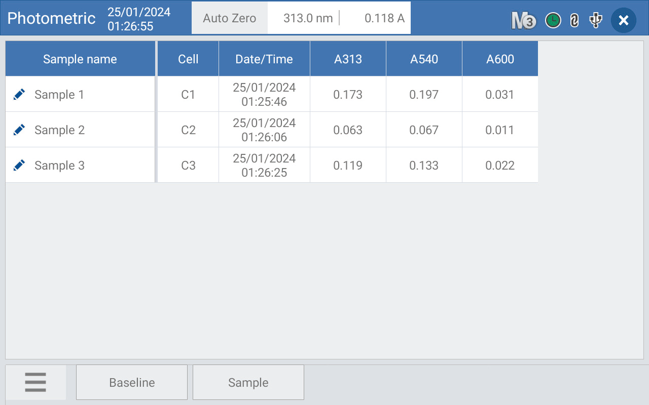649x405 pixels.
Task: Click the M3 multi-cell status icon
Action: pos(523,20)
